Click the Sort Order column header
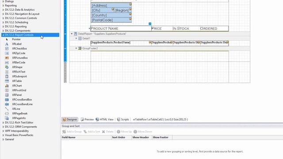Screen dimensions: 283x159 tap(122, 137)
